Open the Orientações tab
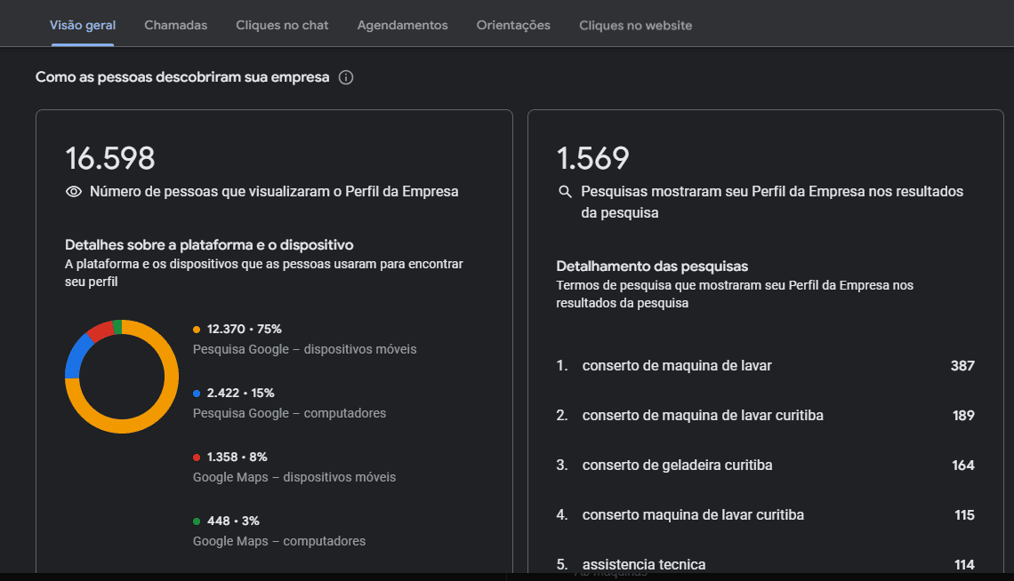The width and height of the screenshot is (1014, 581). coord(513,25)
